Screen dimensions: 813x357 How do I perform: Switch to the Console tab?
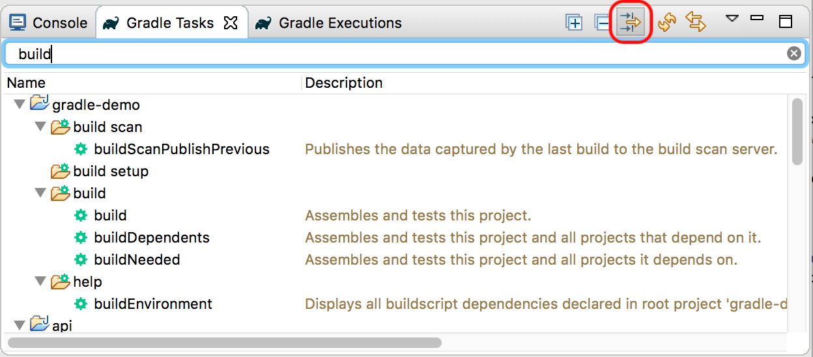tap(49, 23)
